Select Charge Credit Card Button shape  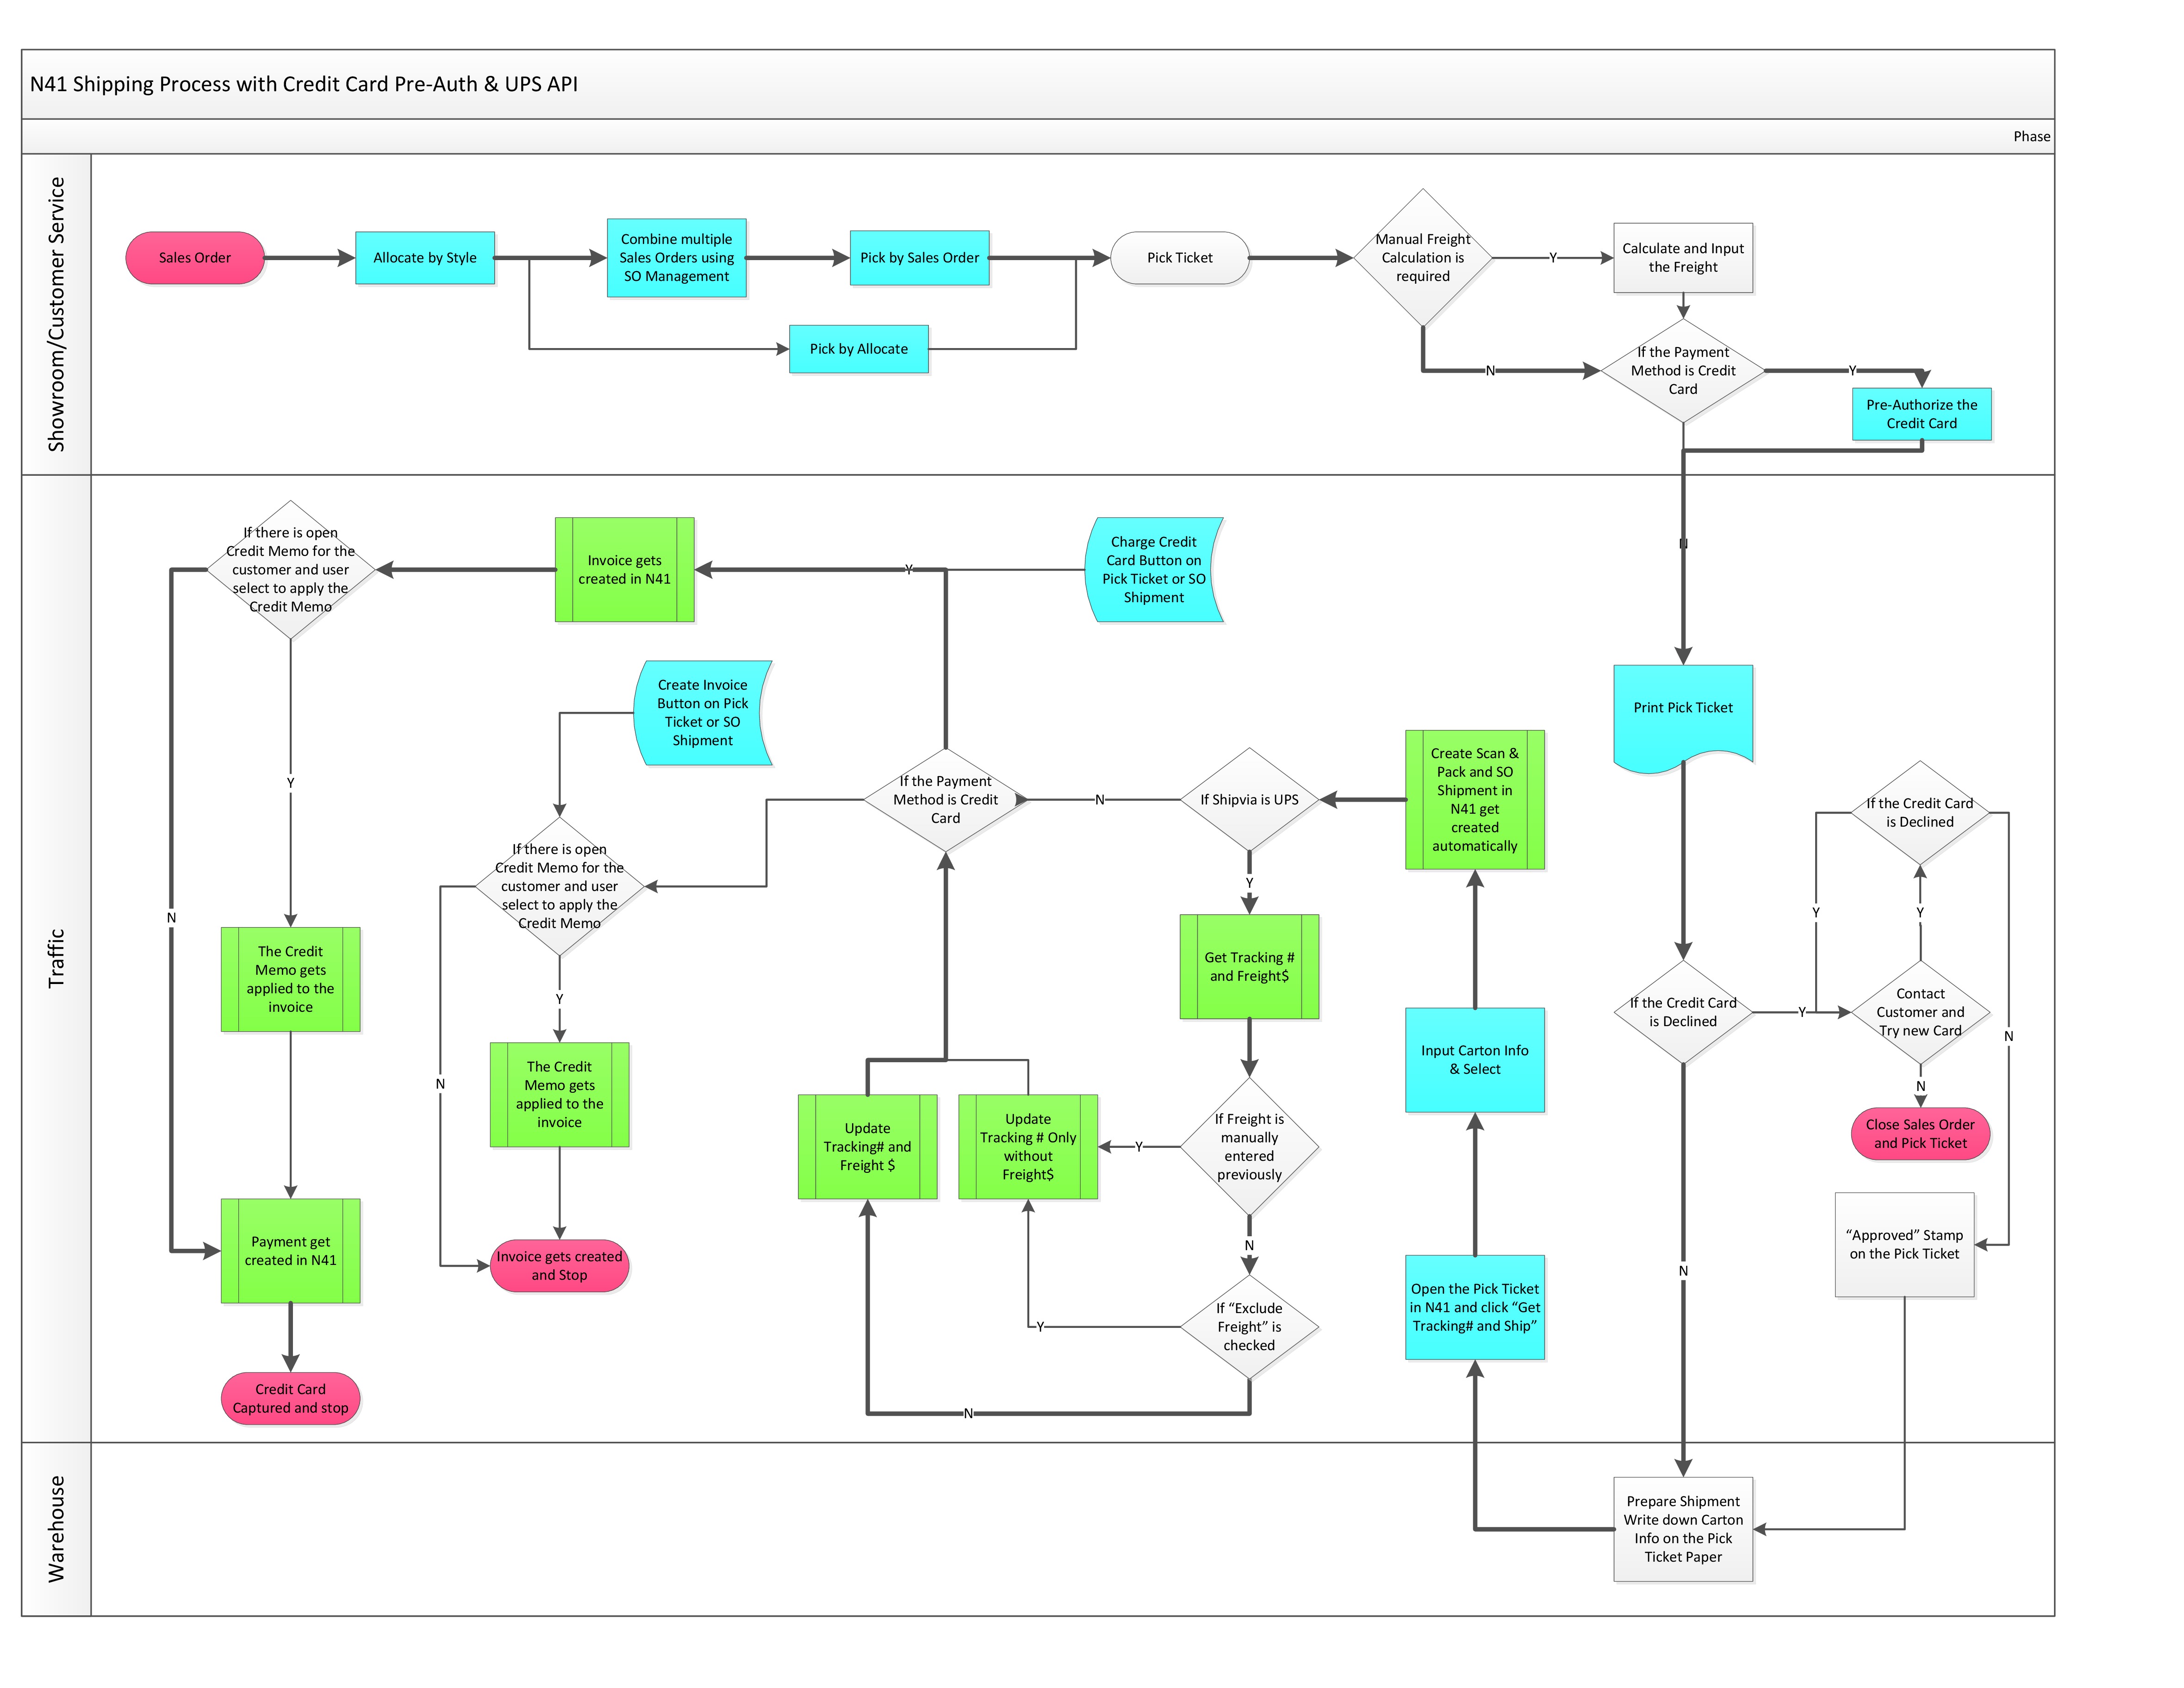pyautogui.click(x=1154, y=570)
